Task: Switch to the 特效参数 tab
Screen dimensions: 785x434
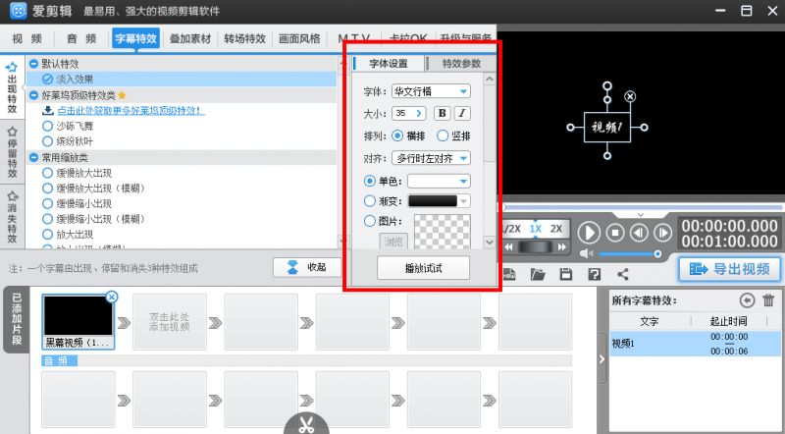Action: (x=461, y=64)
